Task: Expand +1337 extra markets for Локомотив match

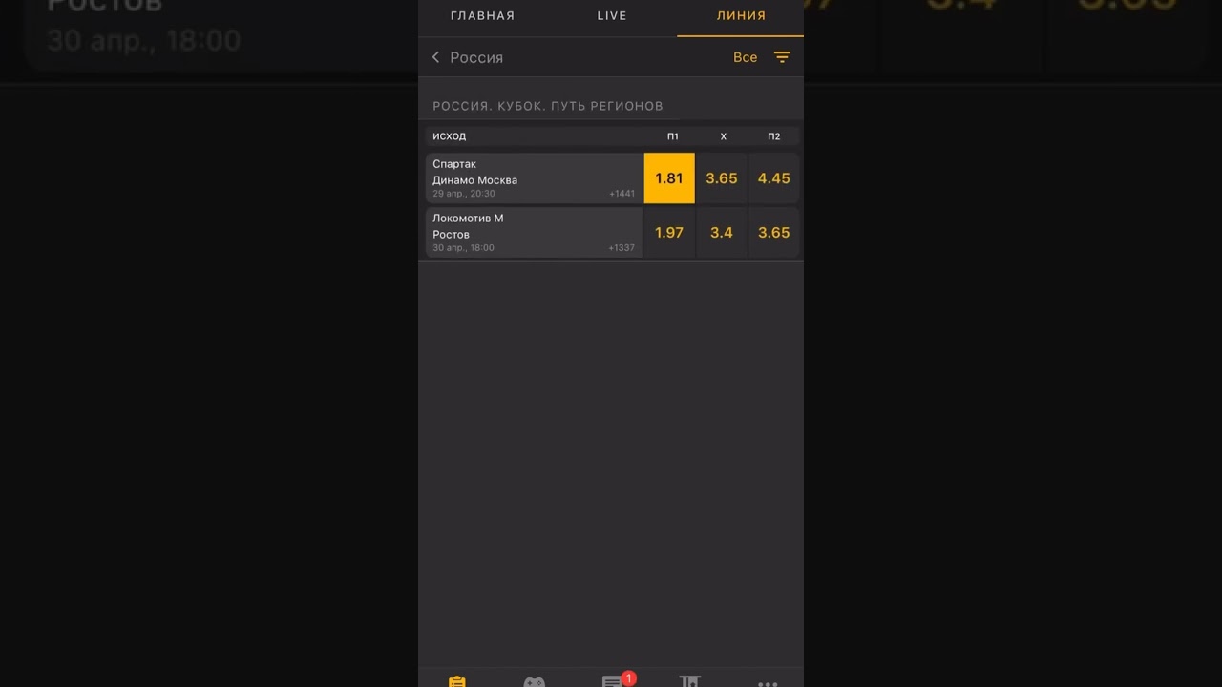Action: point(622,248)
